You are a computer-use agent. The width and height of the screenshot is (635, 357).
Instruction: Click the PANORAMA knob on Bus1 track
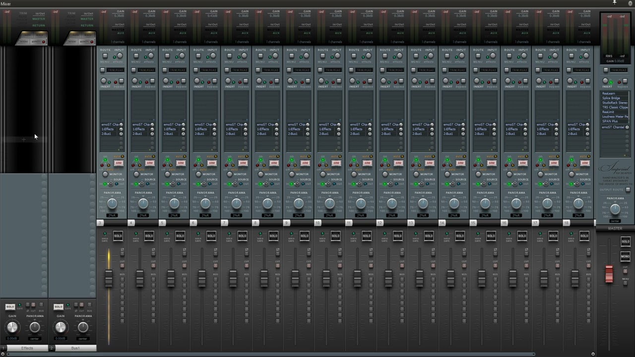pos(83,327)
